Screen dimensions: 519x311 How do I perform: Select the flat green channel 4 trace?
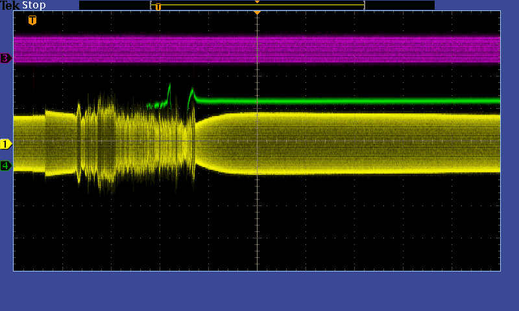[357, 101]
